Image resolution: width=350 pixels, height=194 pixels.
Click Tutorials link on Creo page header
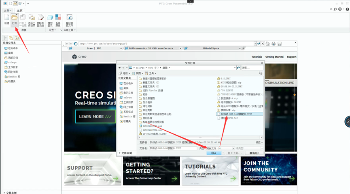coord(257,57)
